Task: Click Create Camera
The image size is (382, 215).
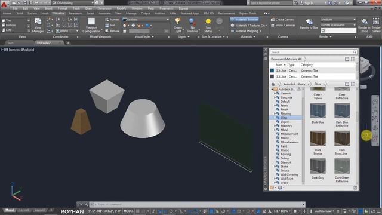Action: pos(282,20)
